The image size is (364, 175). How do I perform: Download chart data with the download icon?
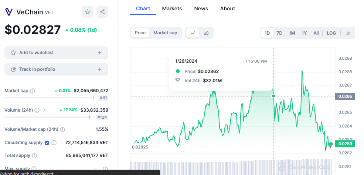point(348,33)
